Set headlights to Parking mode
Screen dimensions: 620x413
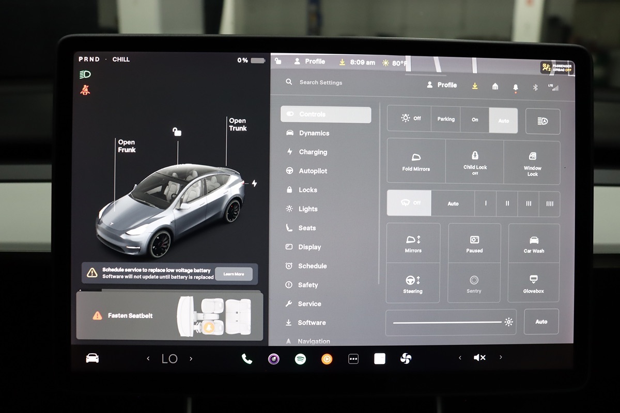446,120
